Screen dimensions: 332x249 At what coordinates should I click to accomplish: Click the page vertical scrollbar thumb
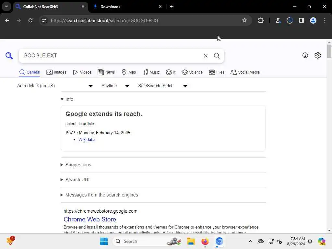329,51
